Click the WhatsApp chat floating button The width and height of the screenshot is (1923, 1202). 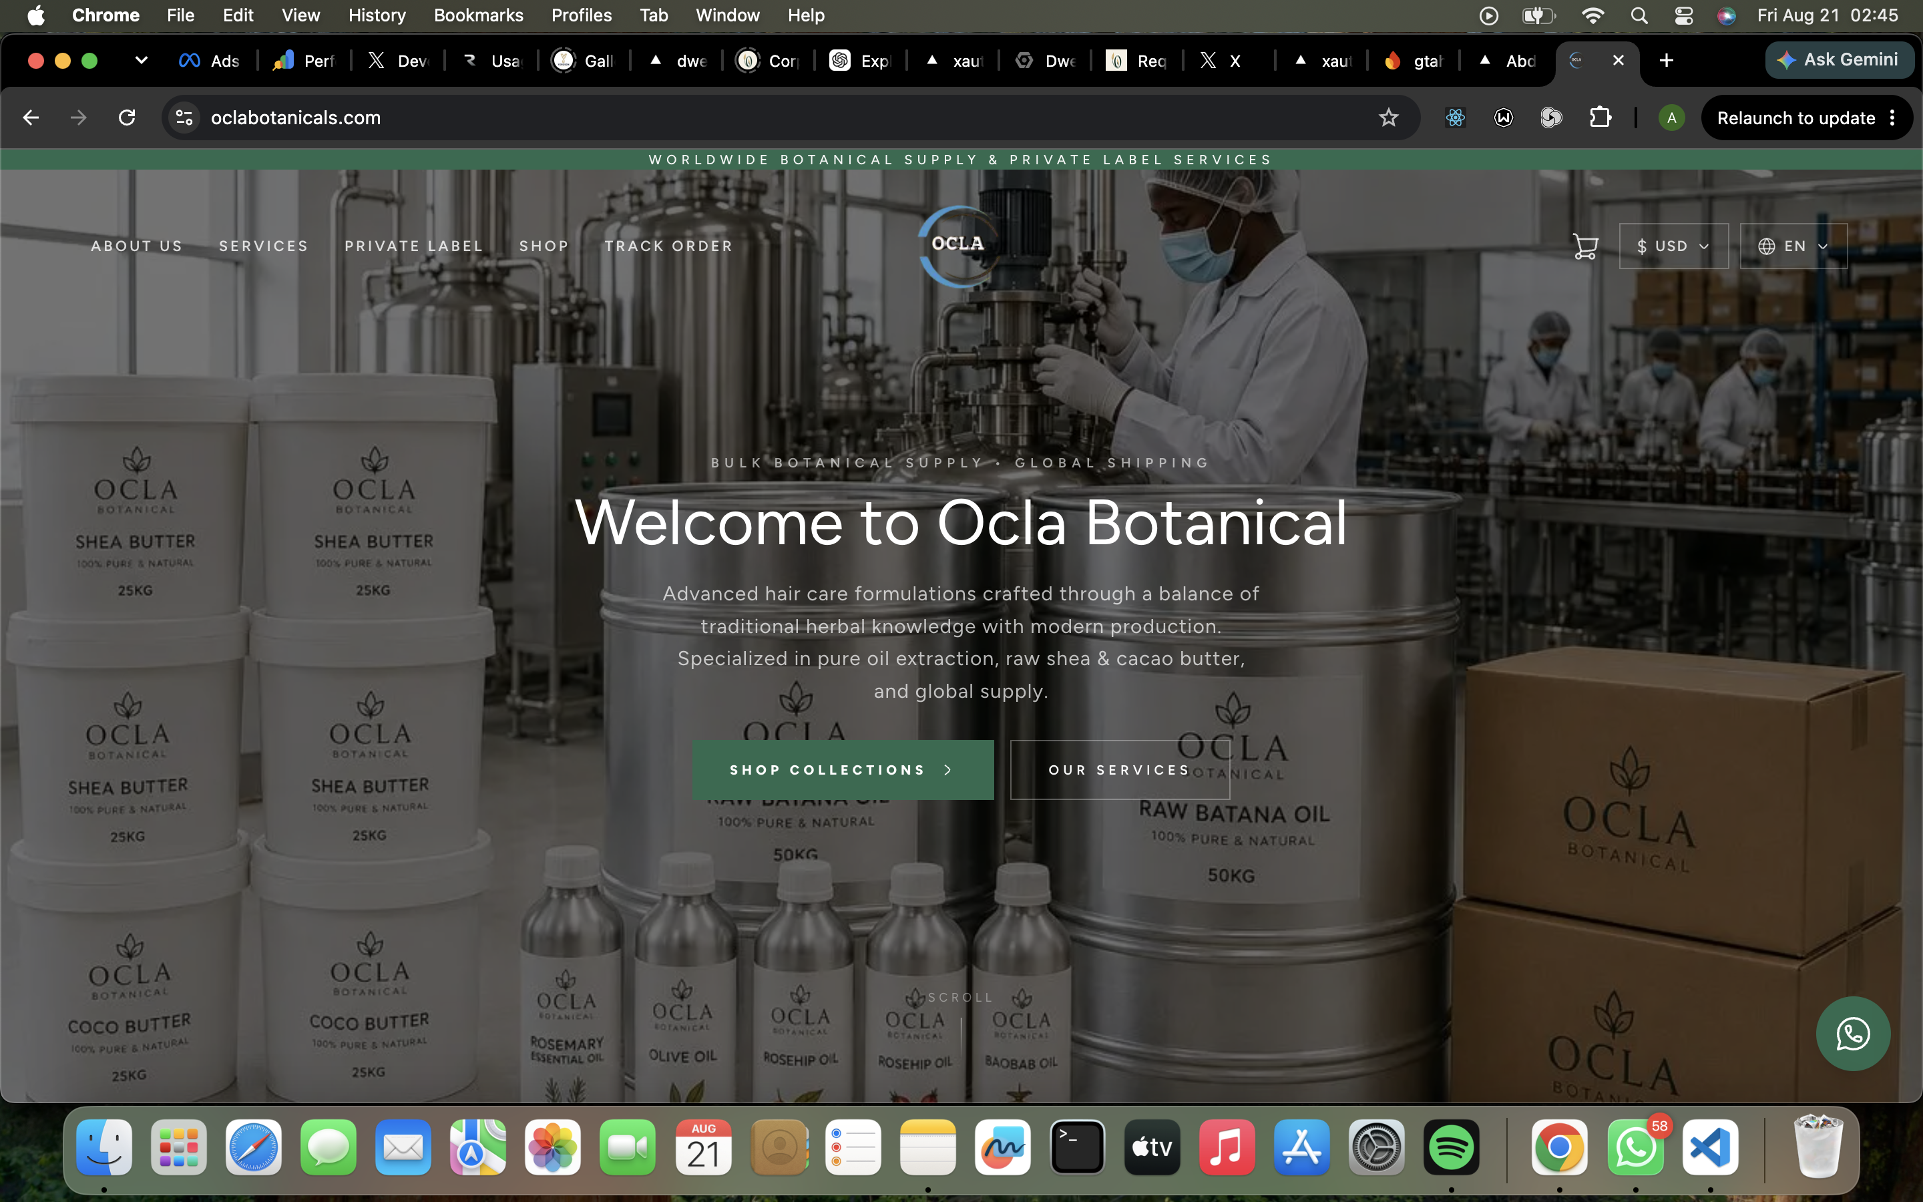(1852, 1034)
